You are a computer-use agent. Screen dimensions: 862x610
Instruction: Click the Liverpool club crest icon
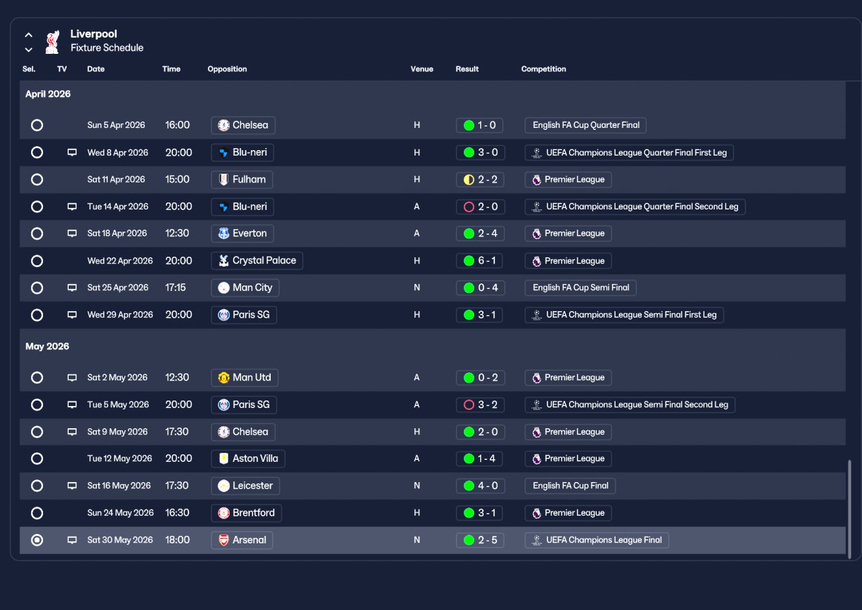click(x=52, y=42)
